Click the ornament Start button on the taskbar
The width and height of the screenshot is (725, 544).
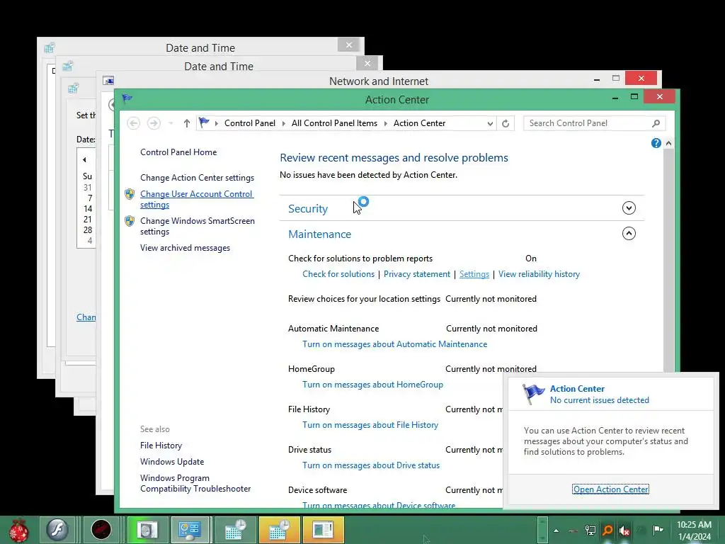click(18, 530)
